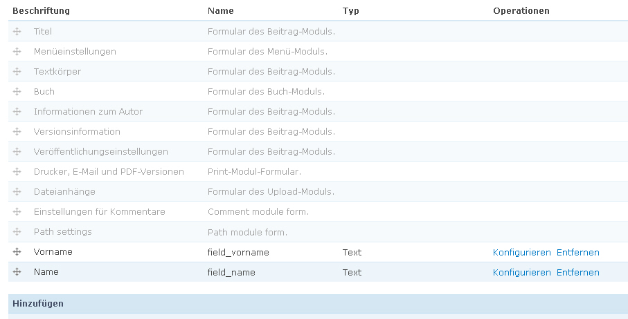
Task: Click drag handle for Informationen zum Autor
Action: click(x=17, y=112)
